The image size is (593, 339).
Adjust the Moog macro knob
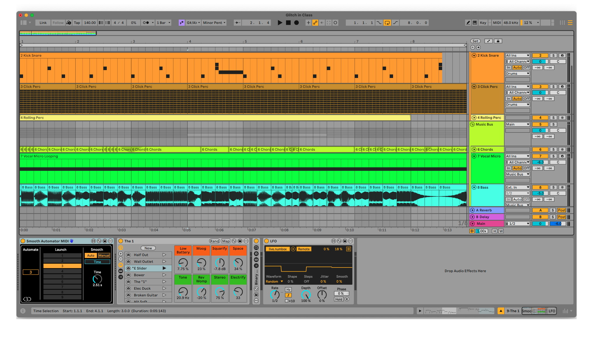201,262
